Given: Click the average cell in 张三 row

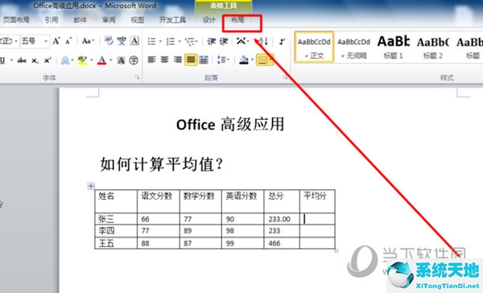Looking at the screenshot, I should (317, 219).
